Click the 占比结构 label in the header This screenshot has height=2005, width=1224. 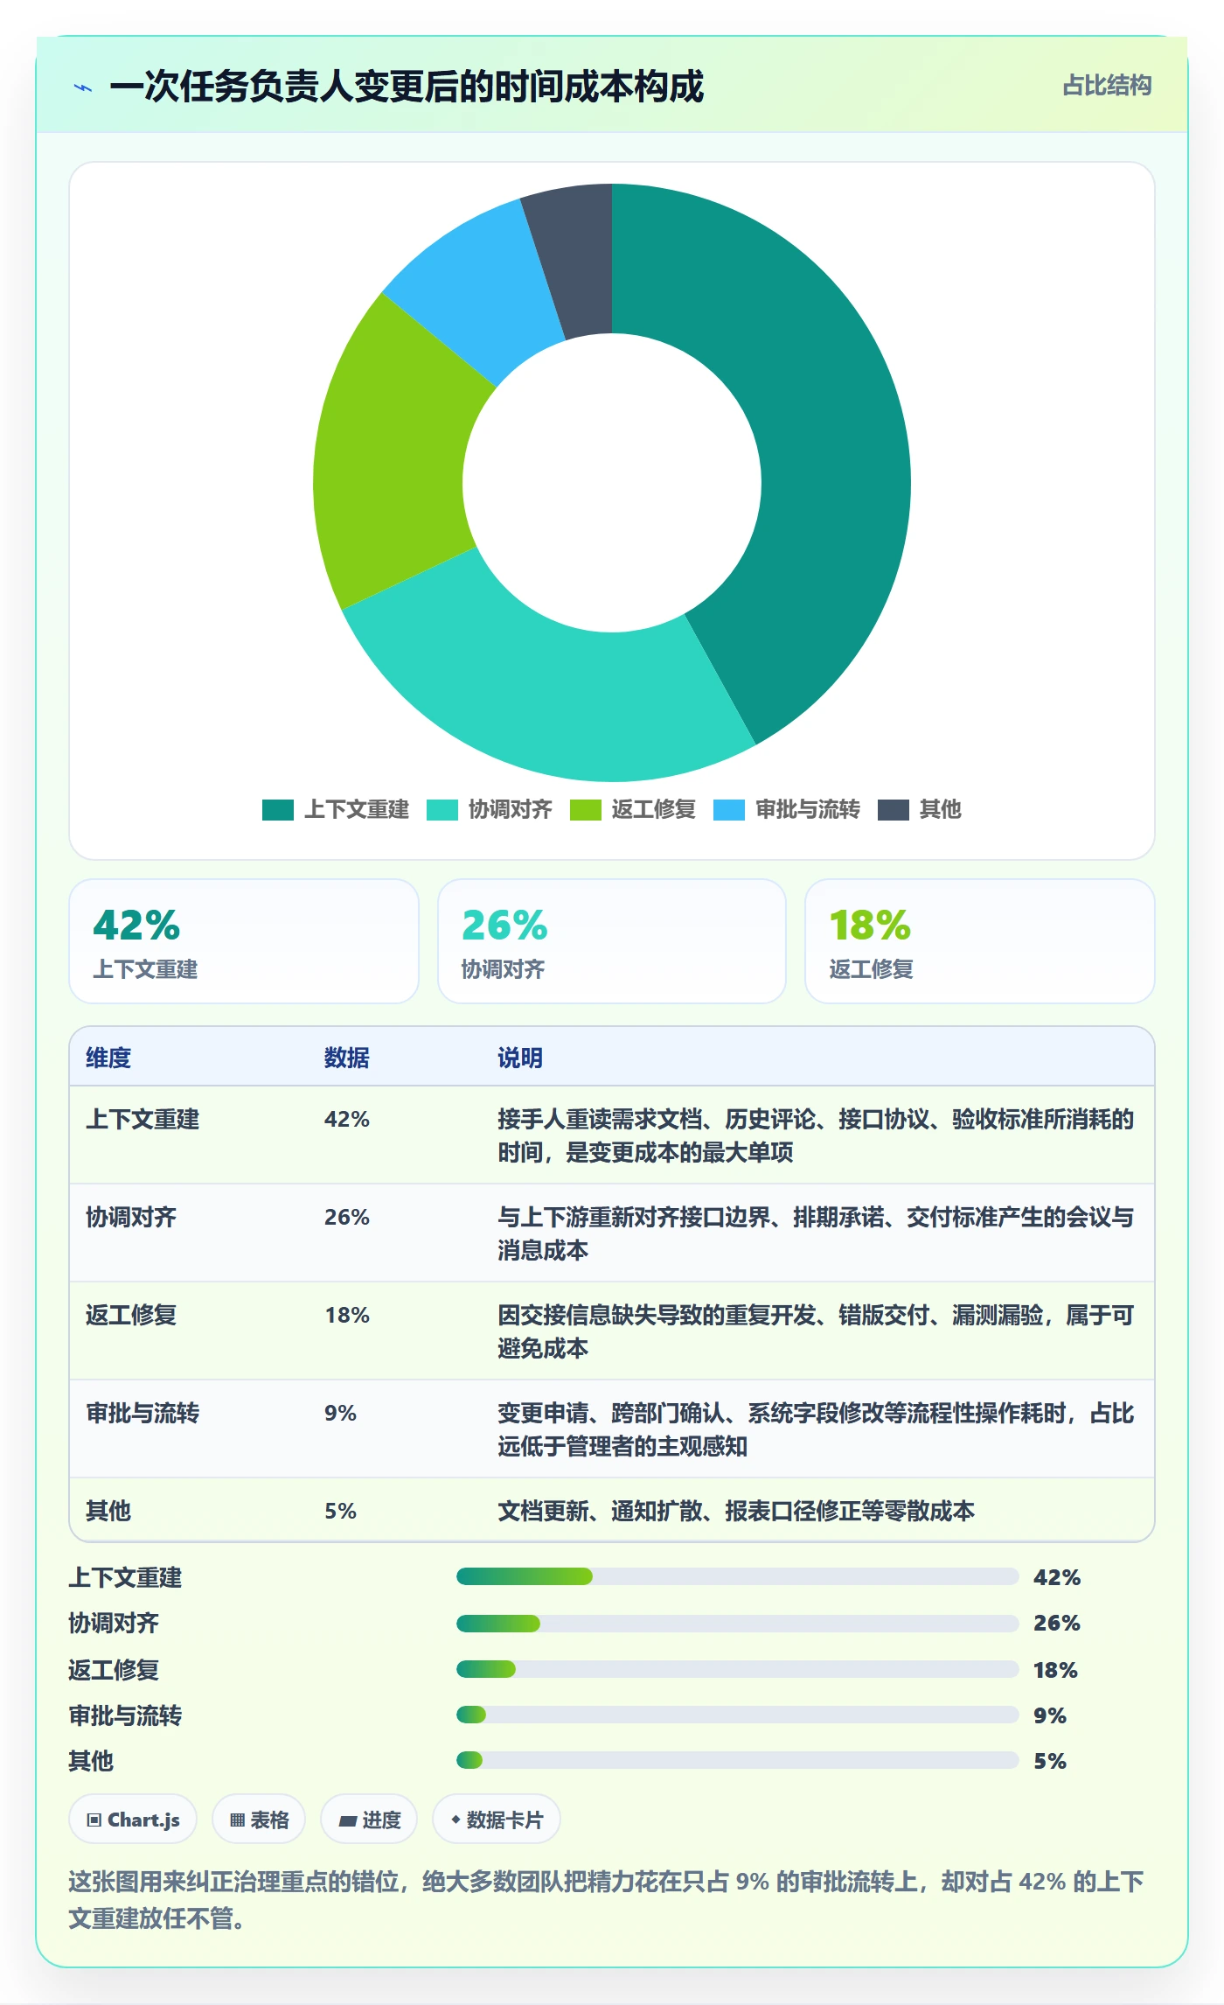point(1107,86)
